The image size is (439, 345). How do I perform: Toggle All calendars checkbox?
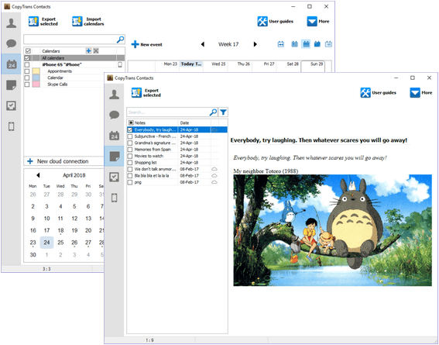(27, 58)
